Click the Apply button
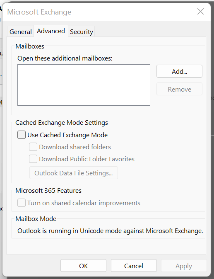The width and height of the screenshot is (214, 279). coord(184,266)
